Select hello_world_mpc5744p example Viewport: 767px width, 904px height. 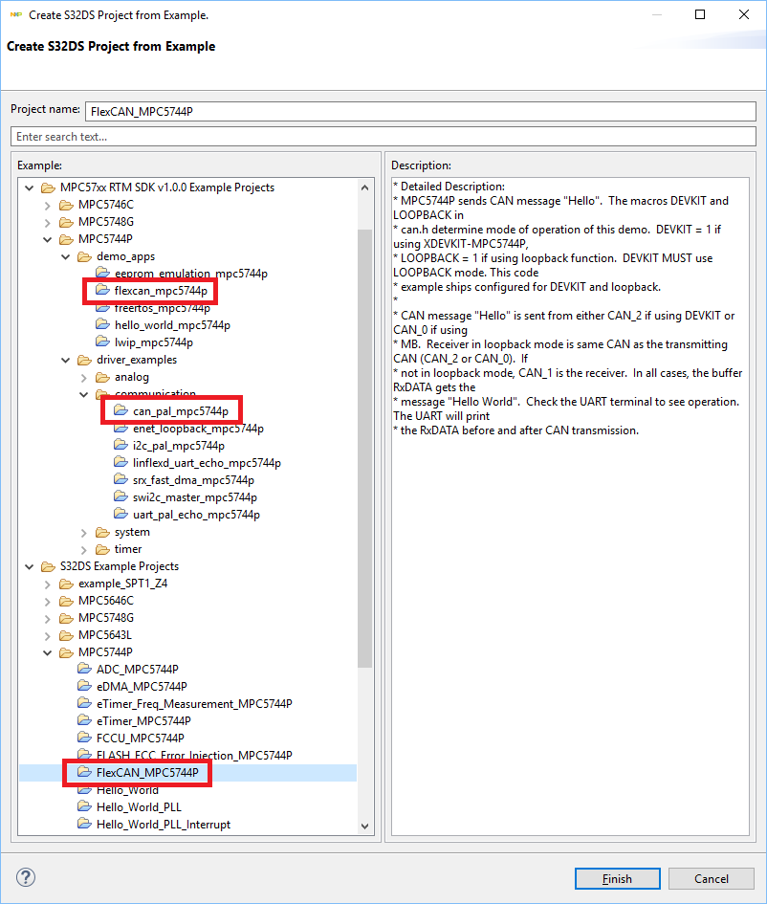point(172,325)
